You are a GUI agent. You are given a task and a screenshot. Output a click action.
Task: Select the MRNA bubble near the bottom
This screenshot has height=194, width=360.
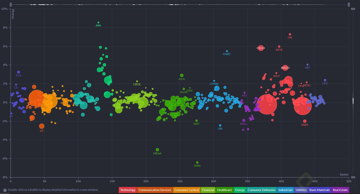157,149
